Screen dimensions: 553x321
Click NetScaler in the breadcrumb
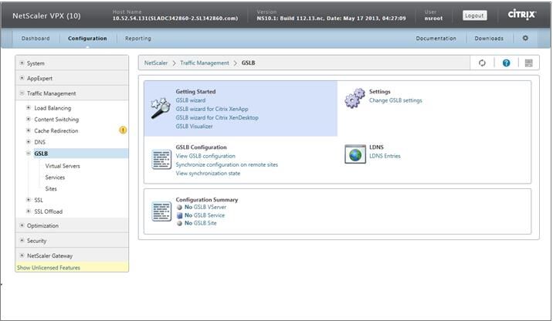pyautogui.click(x=156, y=63)
